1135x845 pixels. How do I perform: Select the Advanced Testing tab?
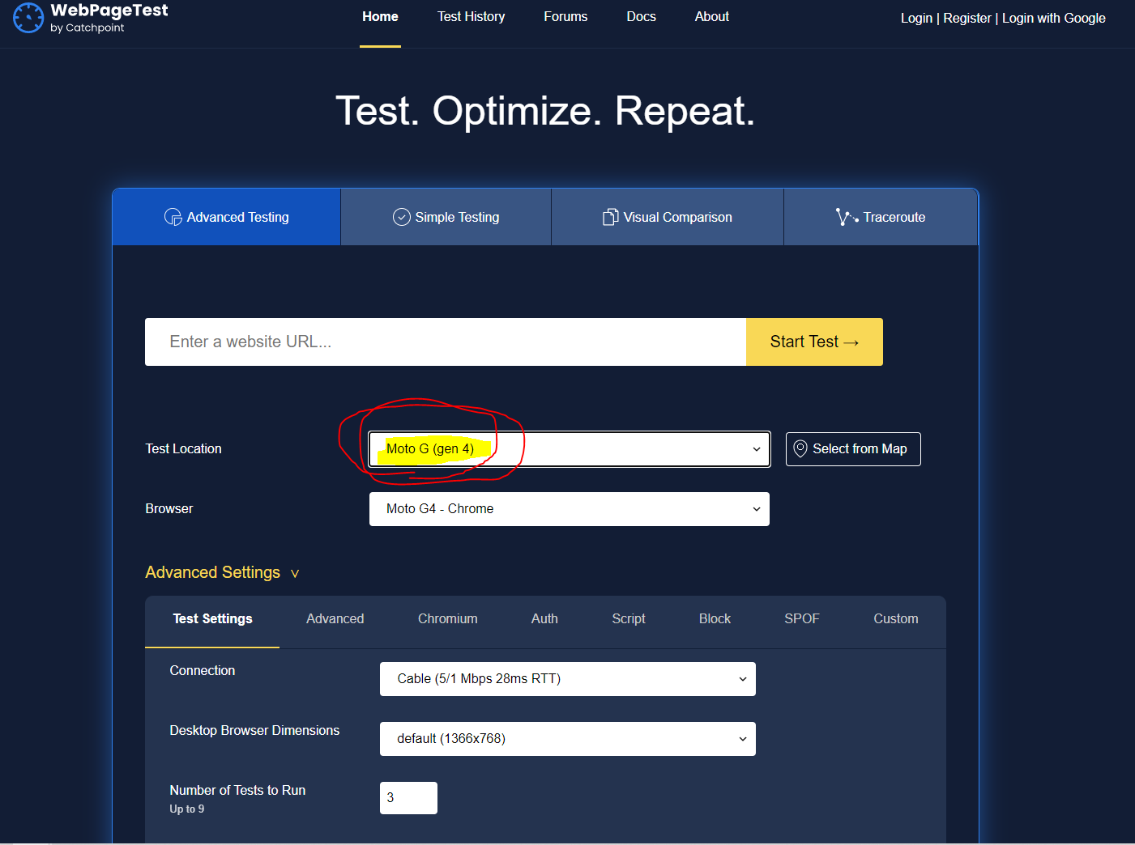(227, 217)
